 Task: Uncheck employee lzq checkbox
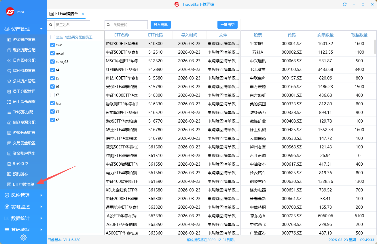tap(52, 103)
